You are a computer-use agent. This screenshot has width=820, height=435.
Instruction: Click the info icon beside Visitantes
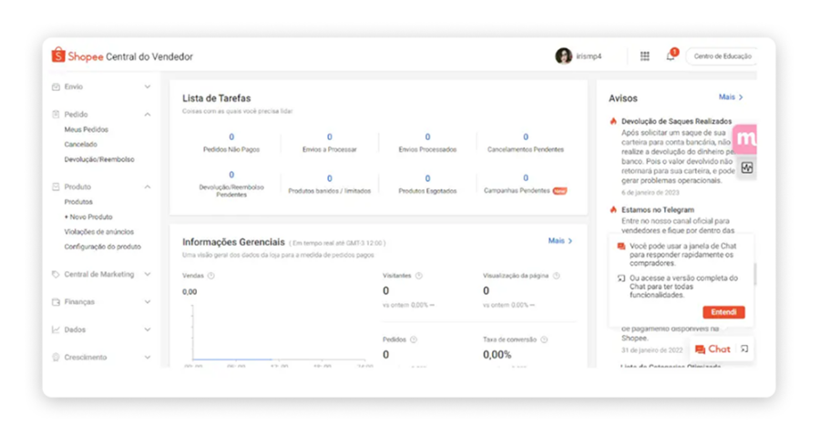click(x=419, y=276)
